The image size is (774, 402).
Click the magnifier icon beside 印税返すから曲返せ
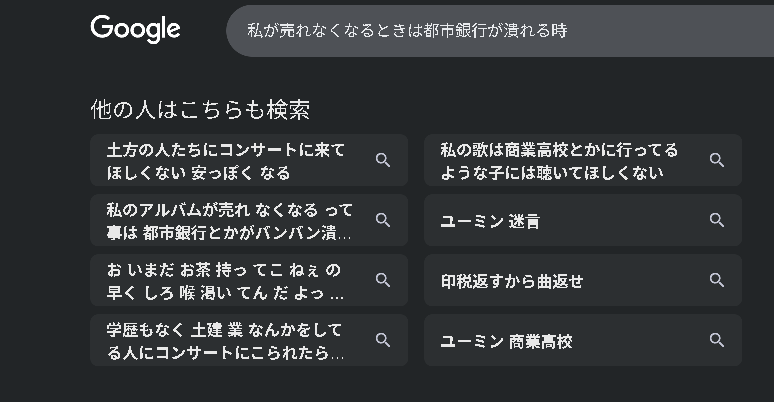[x=717, y=280]
